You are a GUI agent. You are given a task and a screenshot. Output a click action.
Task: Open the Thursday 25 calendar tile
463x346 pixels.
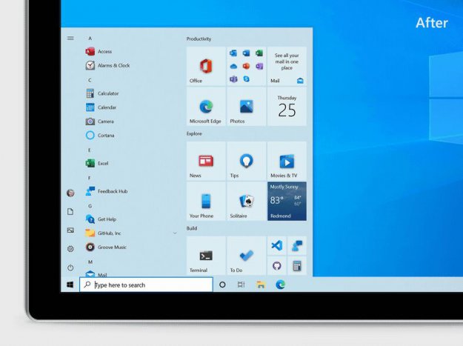[x=287, y=107]
